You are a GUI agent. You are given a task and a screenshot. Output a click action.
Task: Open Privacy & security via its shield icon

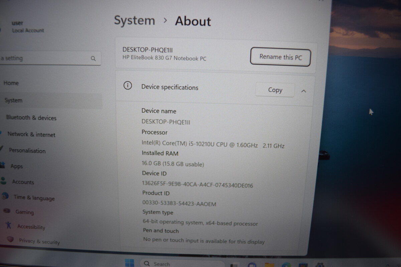11,239
